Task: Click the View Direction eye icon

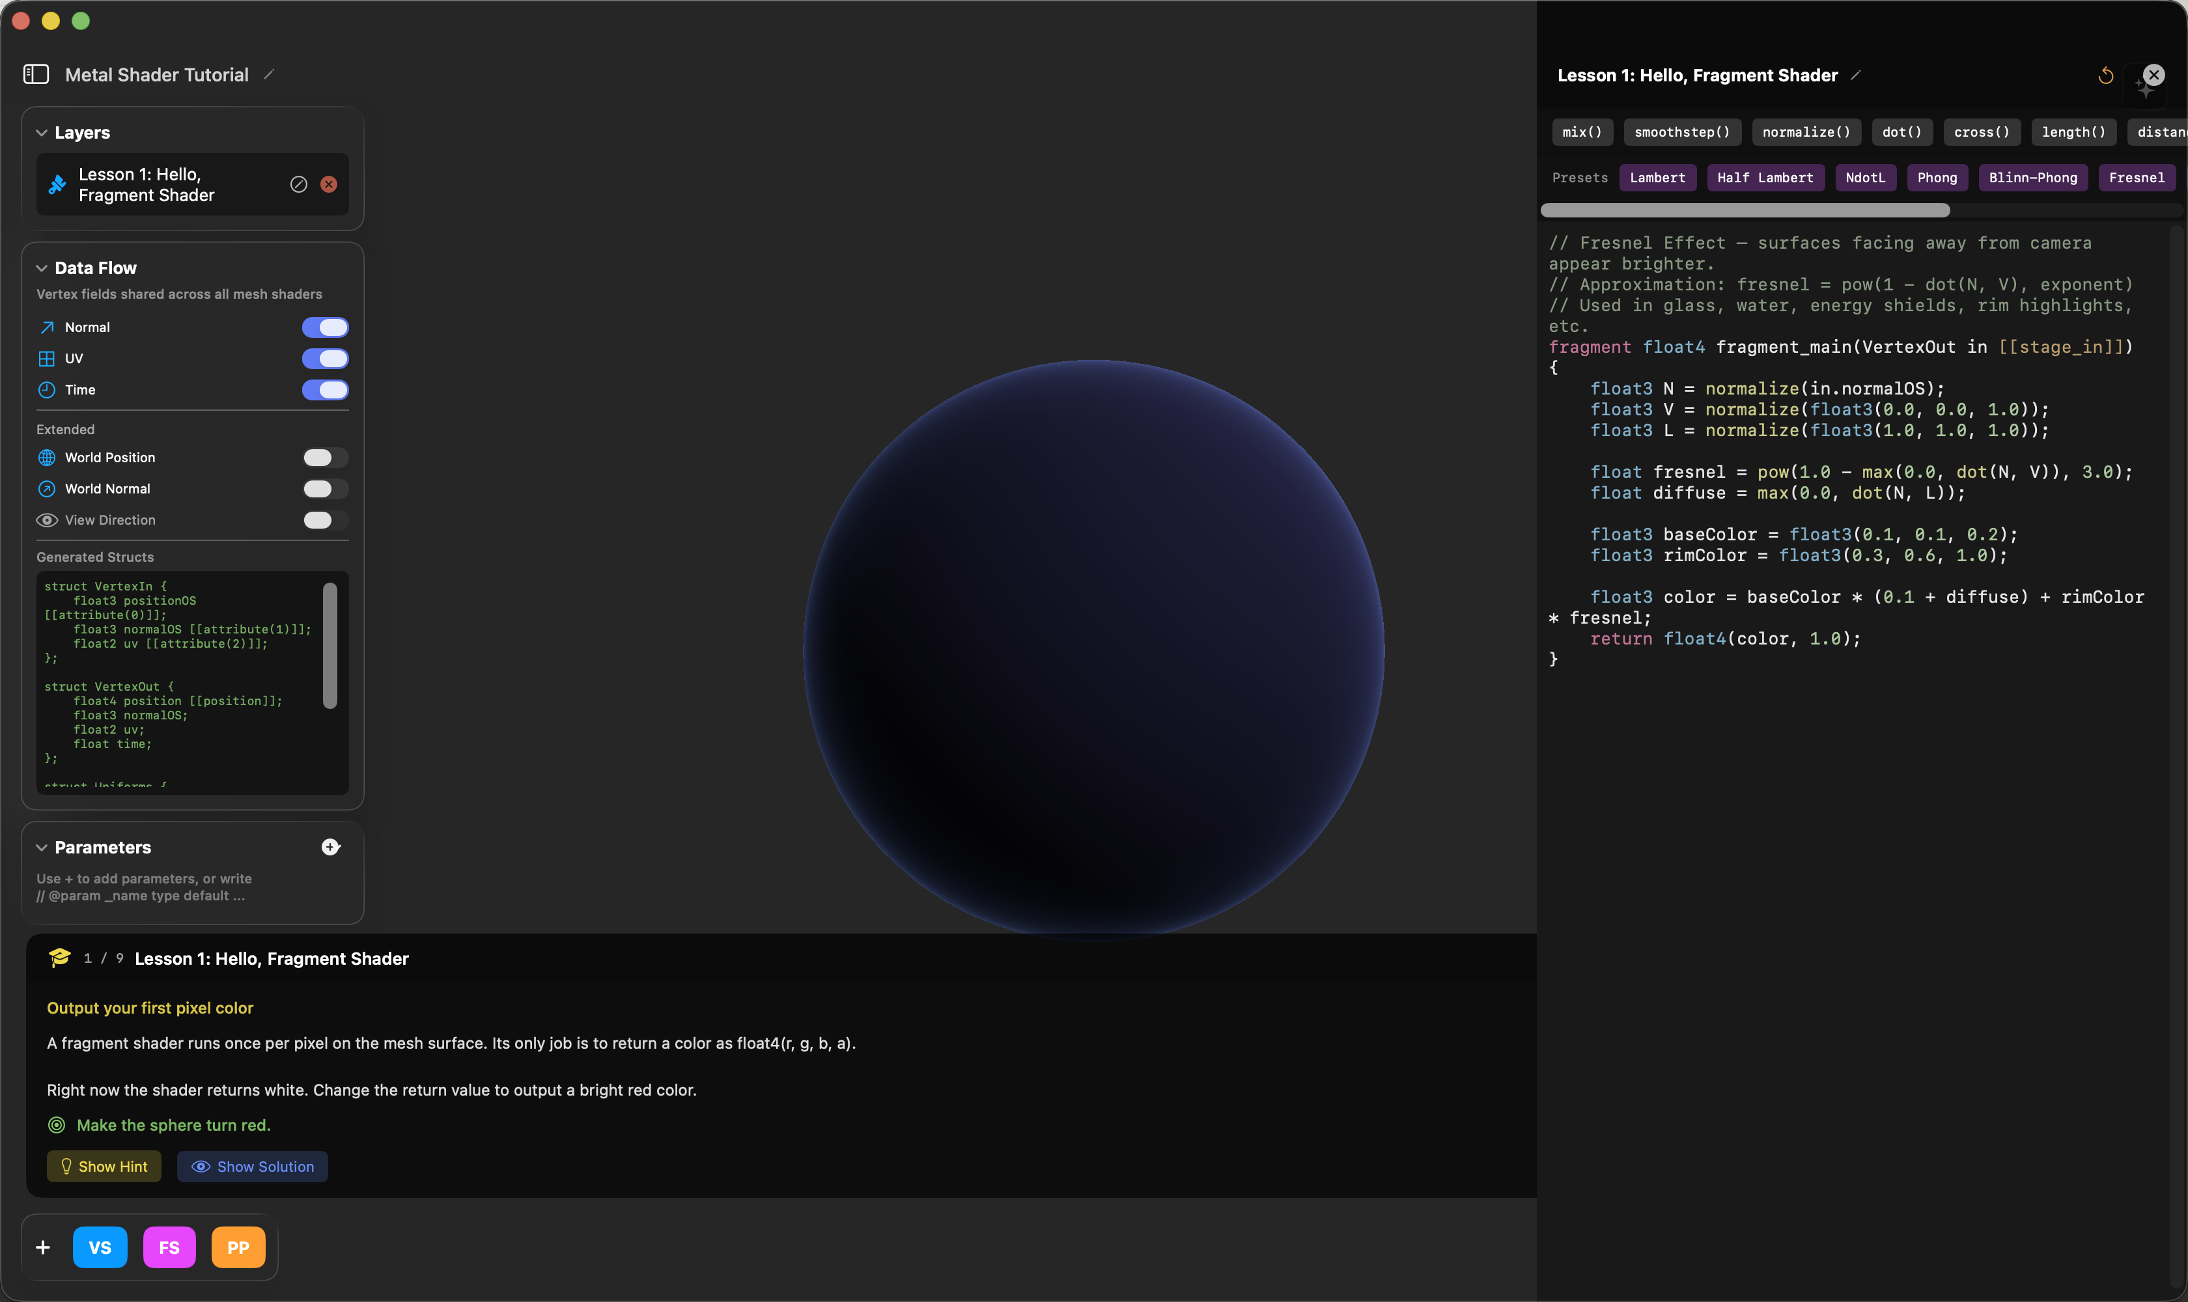Action: [x=48, y=520]
